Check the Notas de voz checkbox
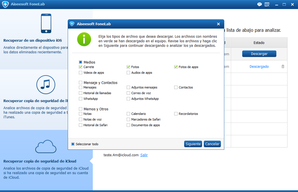This screenshot has height=192, width=298. [81, 119]
